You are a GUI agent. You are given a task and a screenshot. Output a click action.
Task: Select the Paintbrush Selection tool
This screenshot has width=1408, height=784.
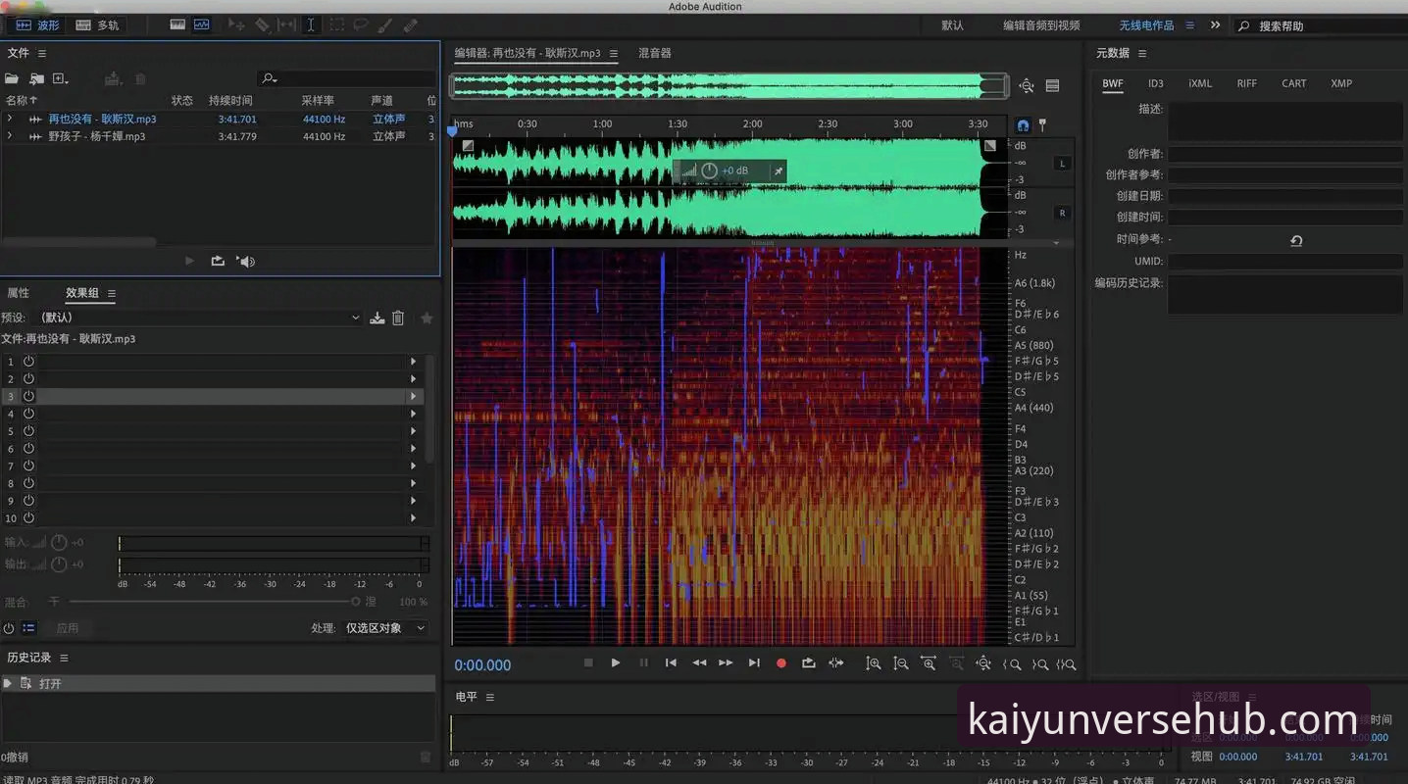[x=384, y=25]
